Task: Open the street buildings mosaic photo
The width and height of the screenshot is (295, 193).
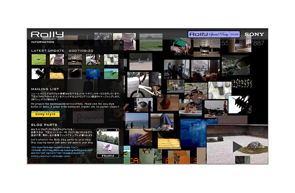Action: (x=206, y=70)
